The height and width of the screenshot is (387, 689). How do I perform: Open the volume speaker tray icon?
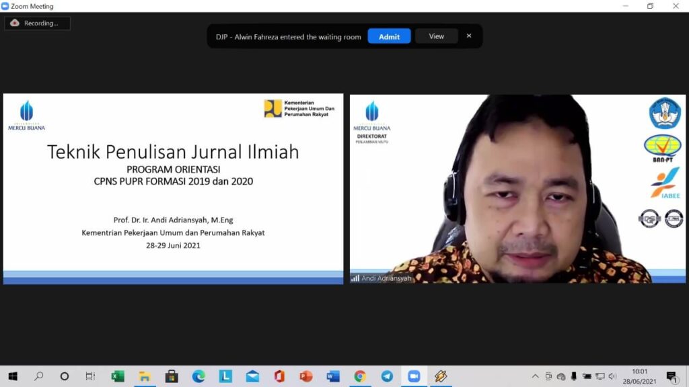click(612, 376)
